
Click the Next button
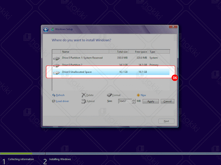click(x=166, y=121)
